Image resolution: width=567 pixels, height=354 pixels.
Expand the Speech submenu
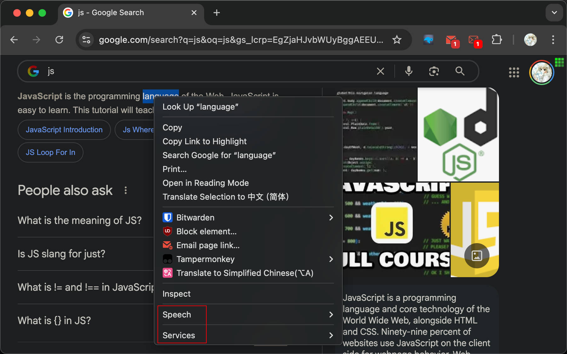click(248, 315)
